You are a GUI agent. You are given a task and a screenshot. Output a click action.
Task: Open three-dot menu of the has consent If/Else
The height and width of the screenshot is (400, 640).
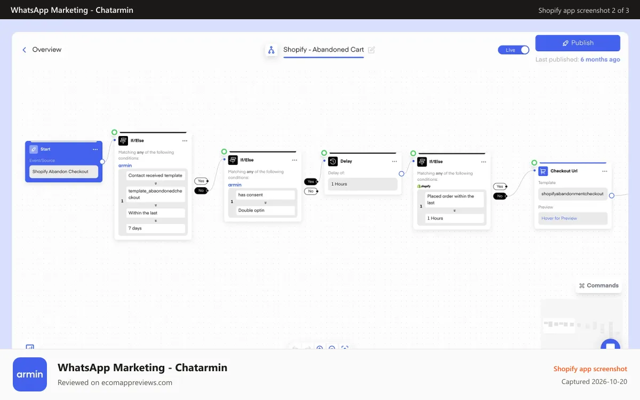point(294,160)
